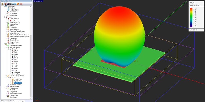This screenshot has width=205, height=102.
Task: Click the orange round icon in Resource Manager toolbar
Action: [21, 4]
